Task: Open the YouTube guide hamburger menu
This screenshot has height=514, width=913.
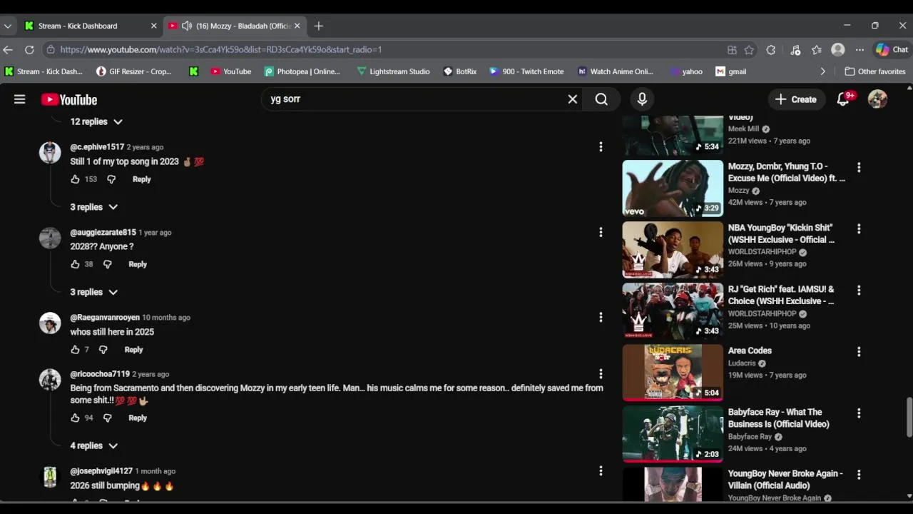Action: click(x=20, y=99)
